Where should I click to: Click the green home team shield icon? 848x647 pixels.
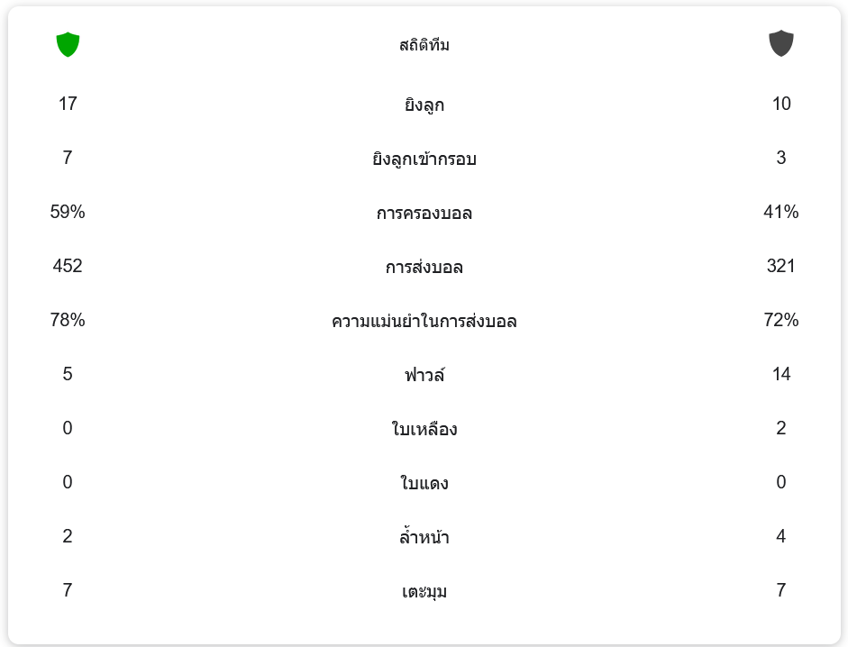click(x=68, y=44)
